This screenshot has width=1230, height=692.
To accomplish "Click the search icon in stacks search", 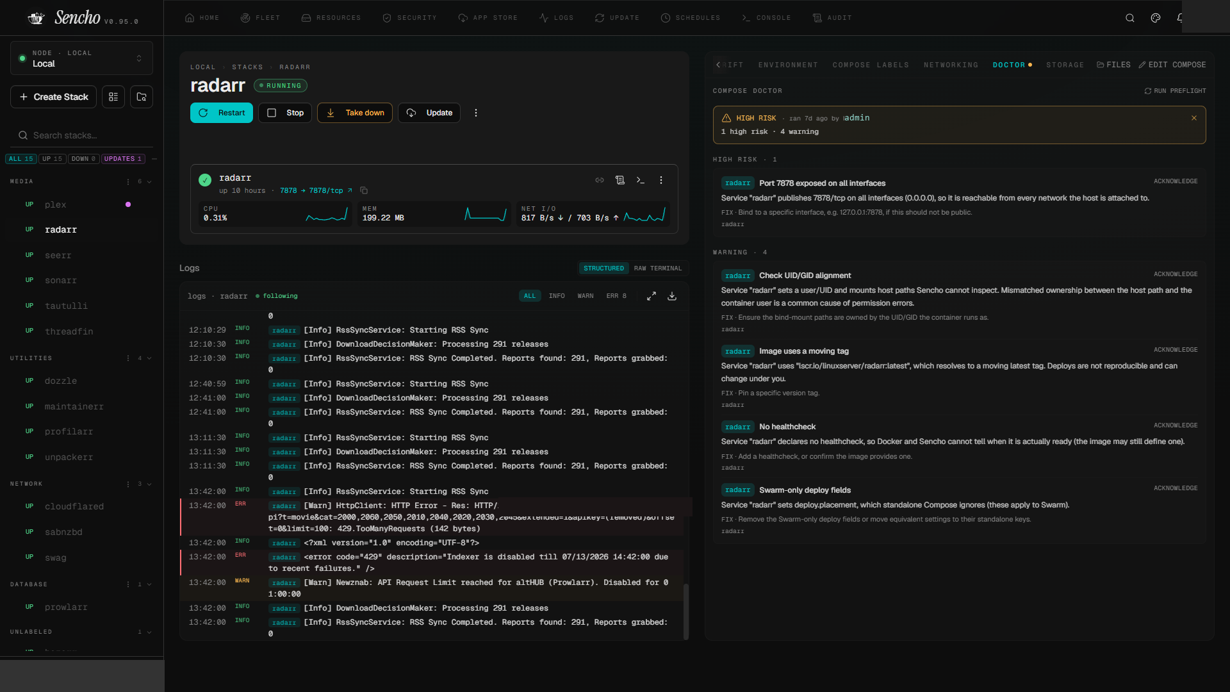I will click(x=23, y=135).
